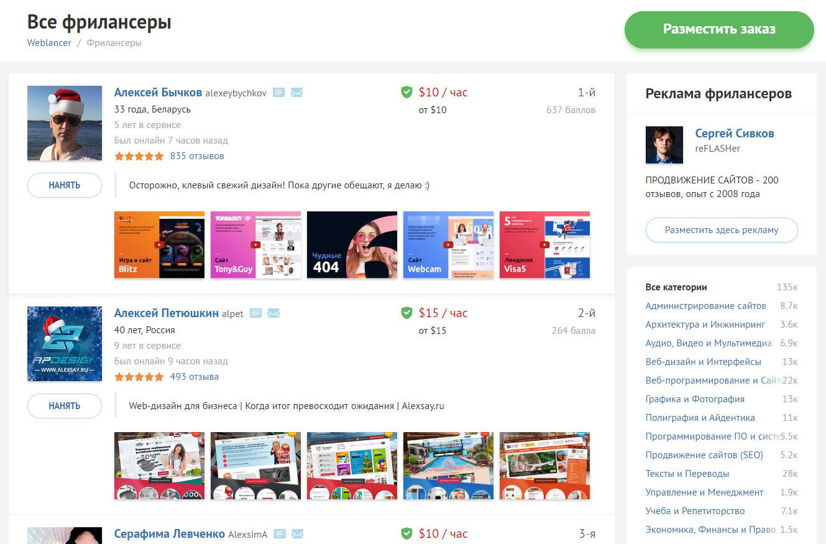The image size is (826, 544).
Task: Click the envelope icon beside alpet
Action: coord(273,313)
